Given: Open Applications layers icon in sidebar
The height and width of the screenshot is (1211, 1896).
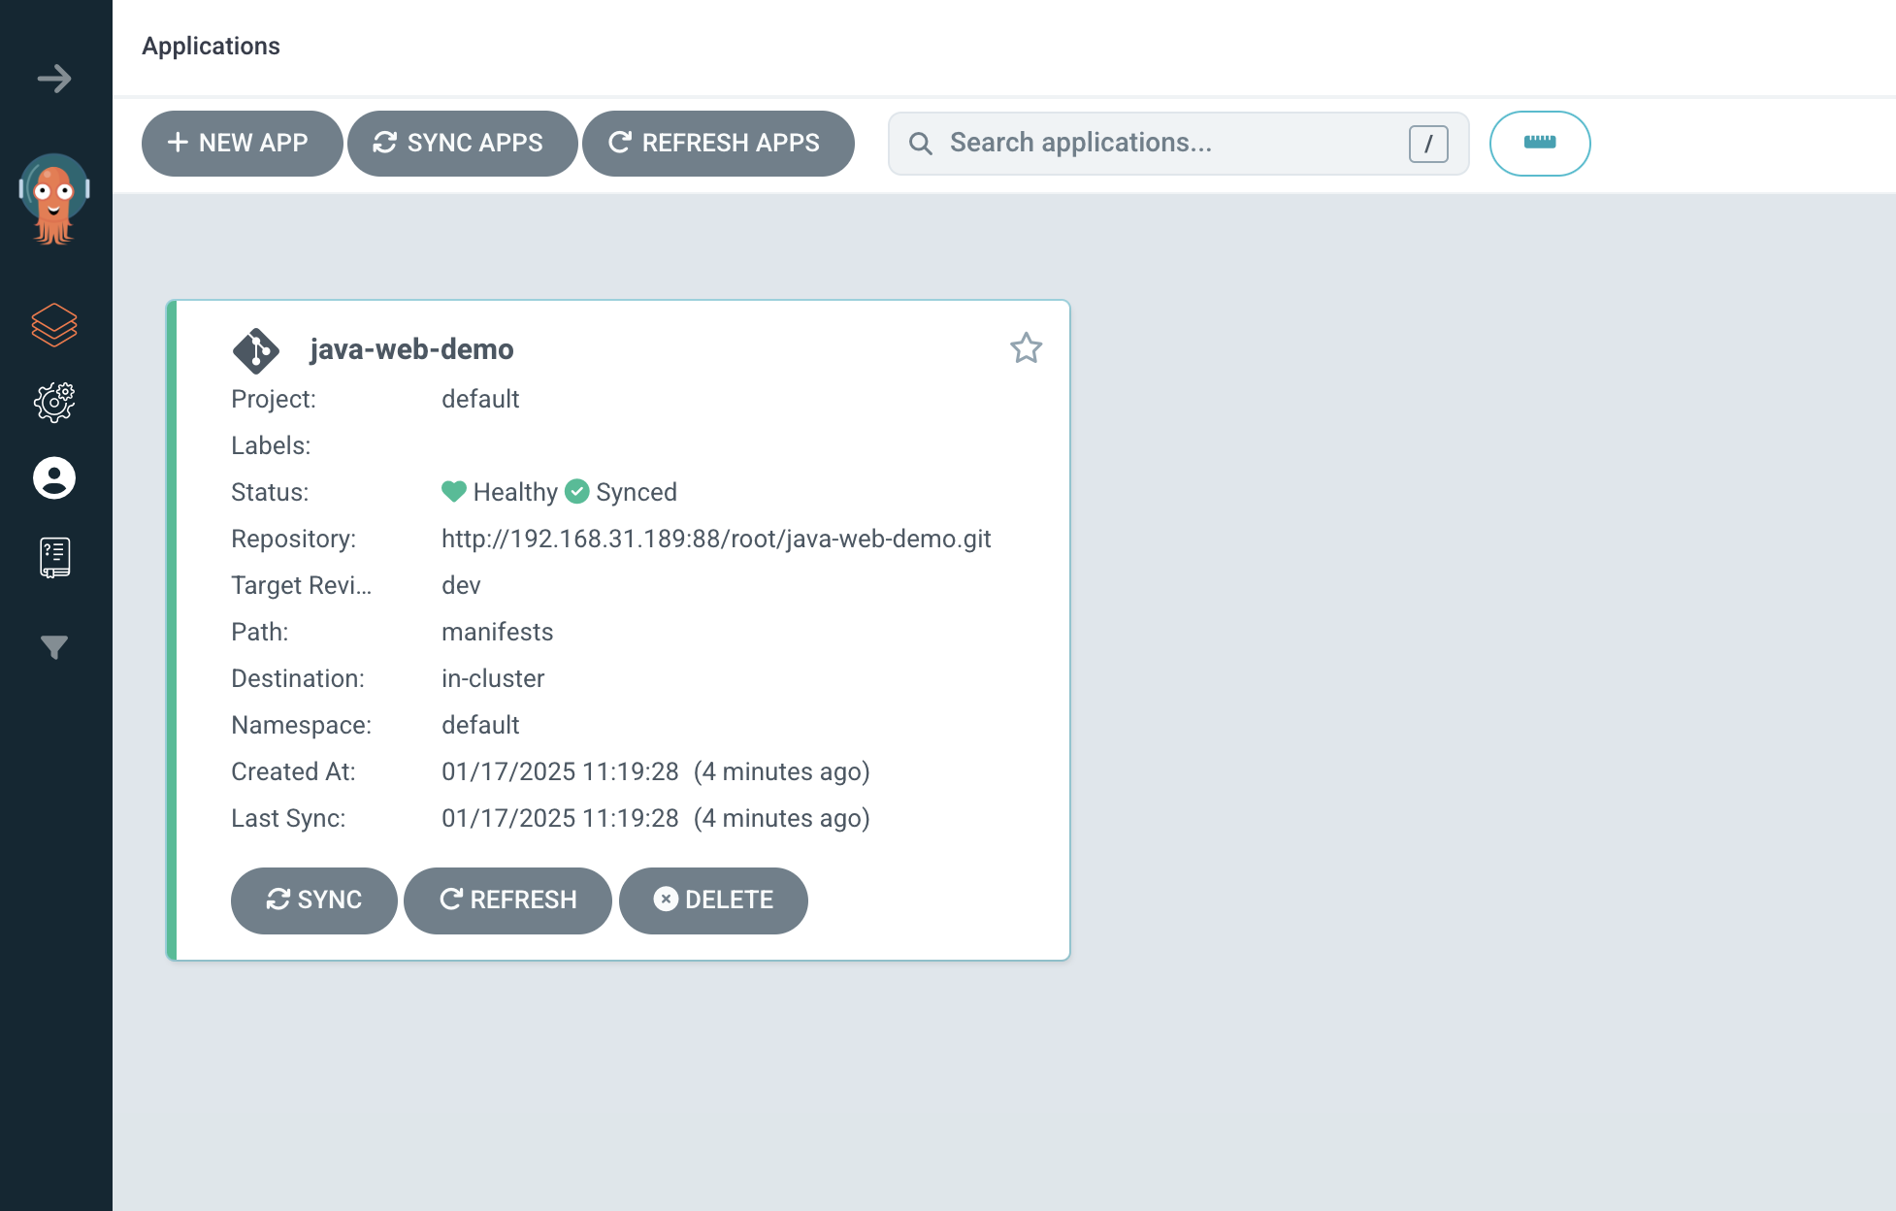Looking at the screenshot, I should click(54, 325).
